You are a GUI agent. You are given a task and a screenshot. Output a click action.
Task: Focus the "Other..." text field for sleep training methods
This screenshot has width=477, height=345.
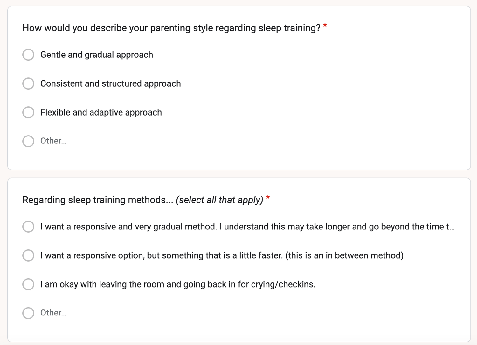[x=53, y=313]
